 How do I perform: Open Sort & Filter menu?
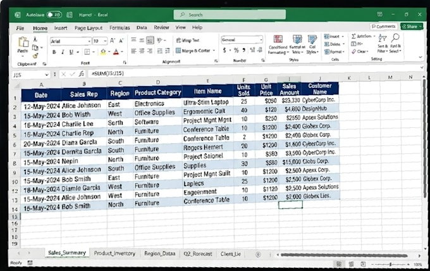click(x=383, y=43)
